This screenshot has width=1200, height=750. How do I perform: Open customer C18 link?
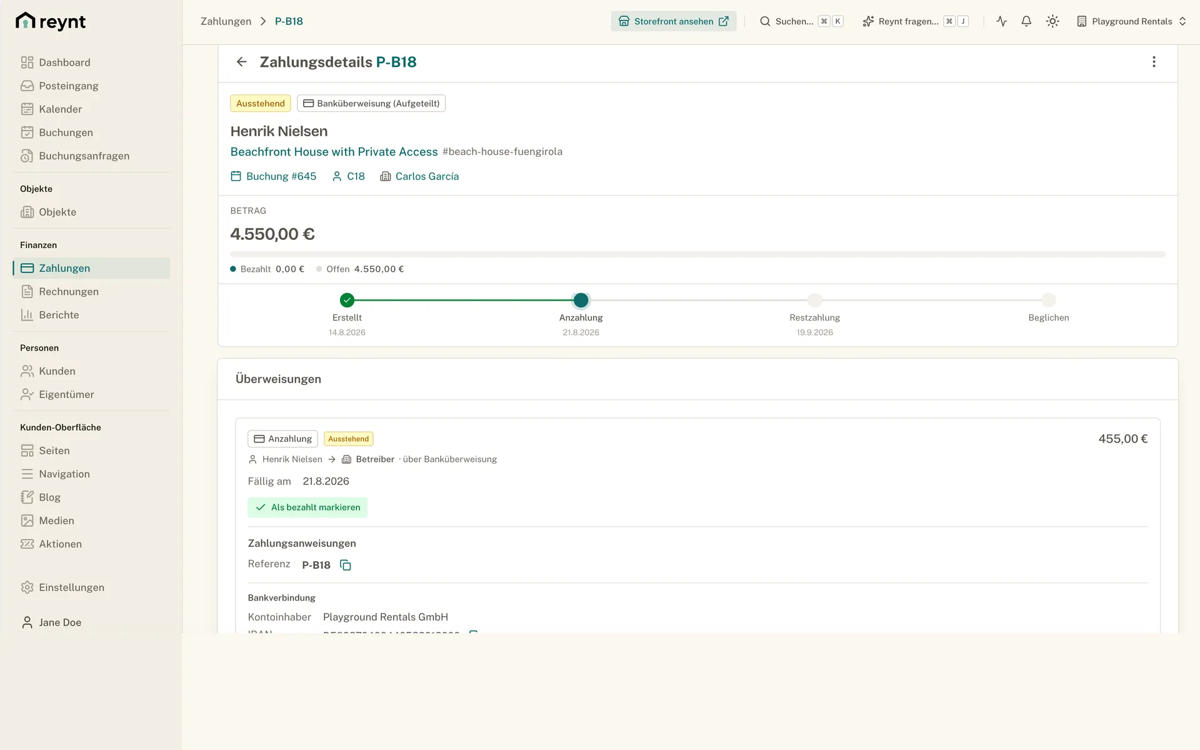point(349,176)
